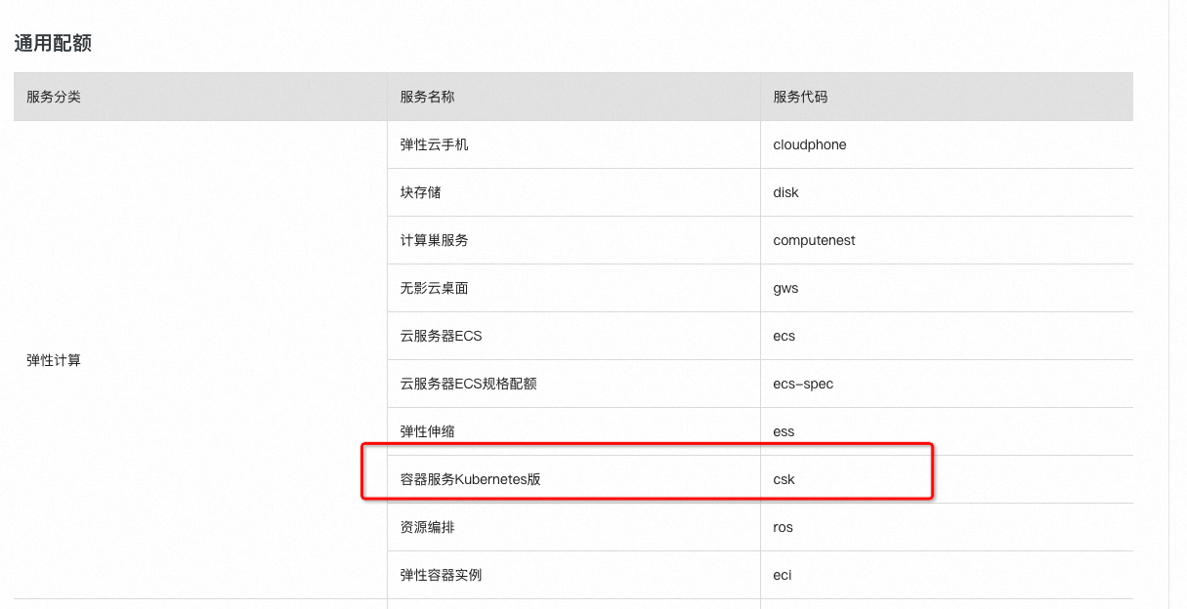Select the 资源编排 service name
This screenshot has width=1187, height=609.
[427, 527]
